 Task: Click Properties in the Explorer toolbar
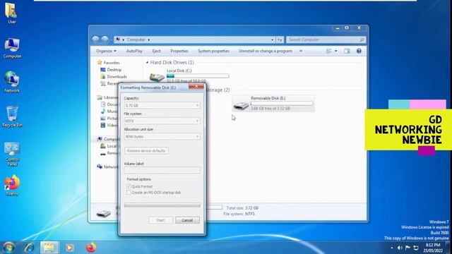(179, 51)
